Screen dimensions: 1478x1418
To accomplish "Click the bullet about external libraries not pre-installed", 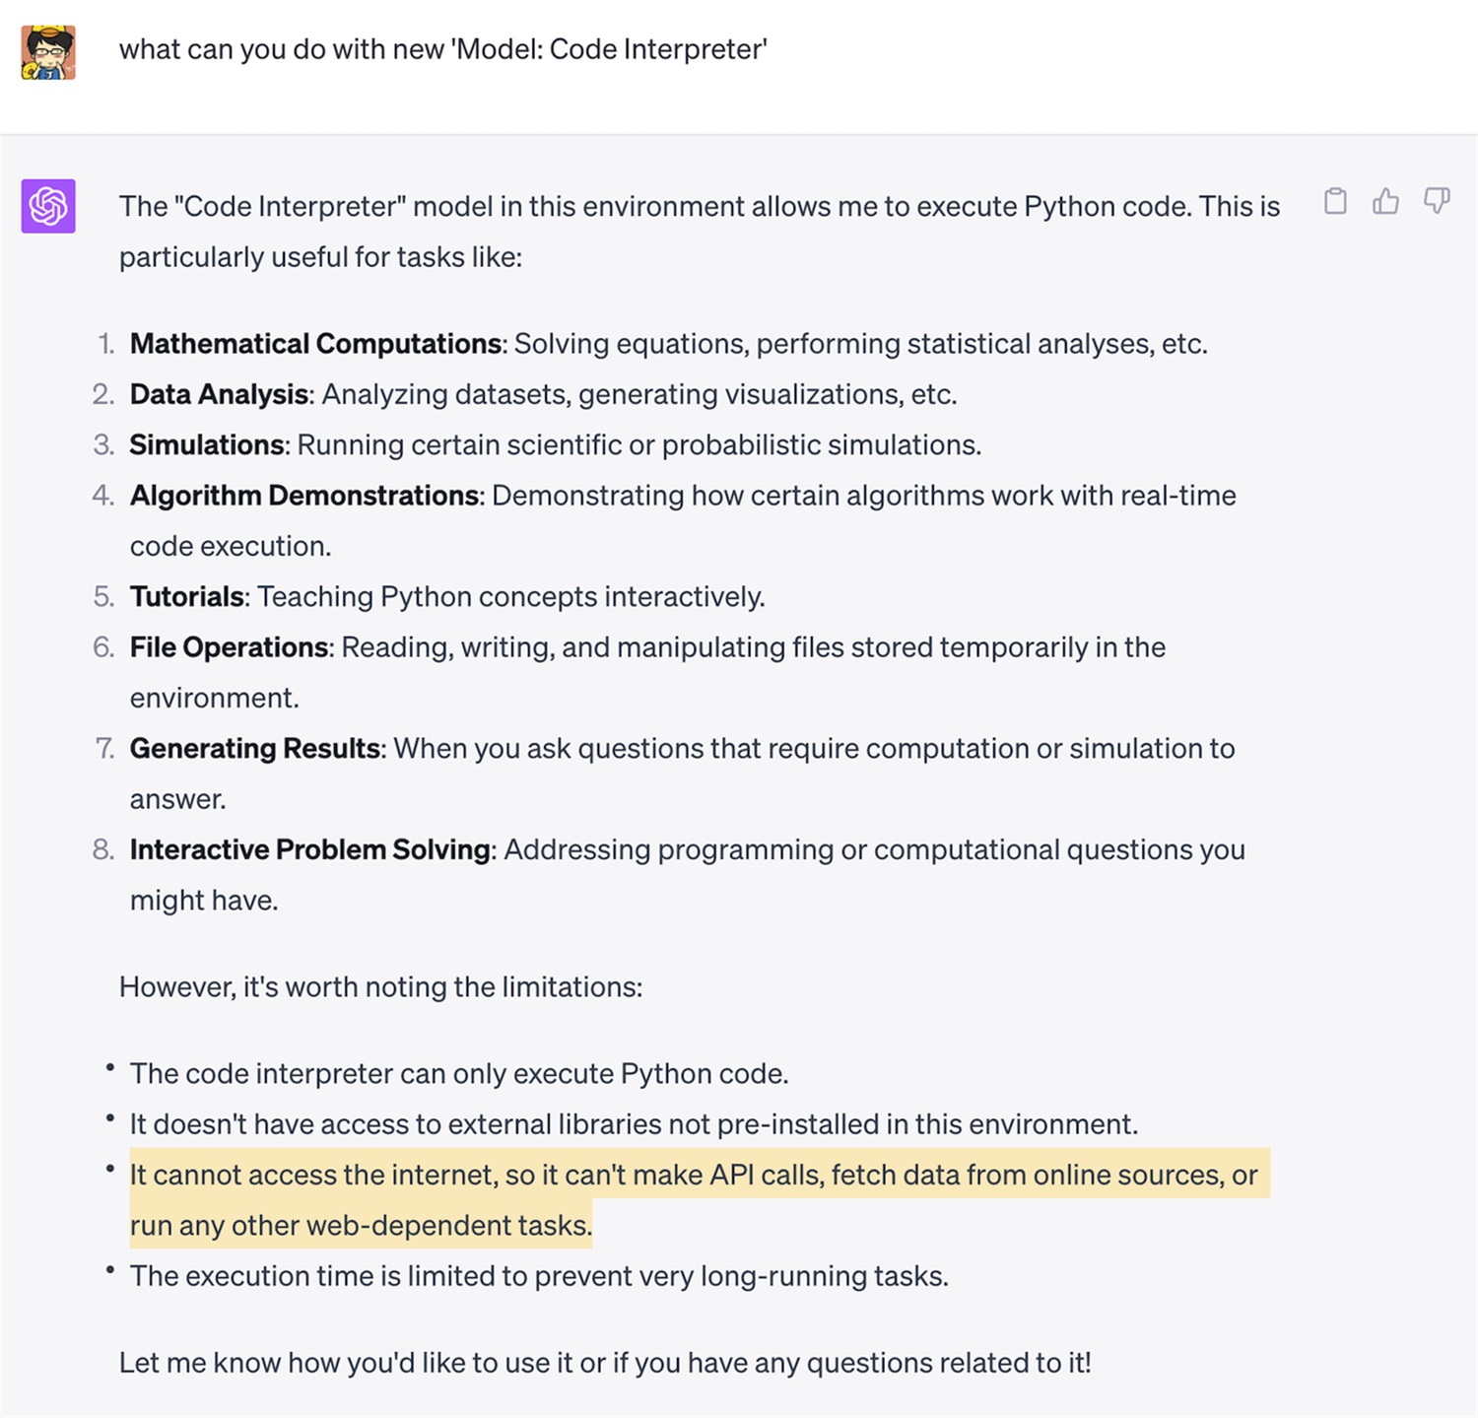I will [635, 1124].
